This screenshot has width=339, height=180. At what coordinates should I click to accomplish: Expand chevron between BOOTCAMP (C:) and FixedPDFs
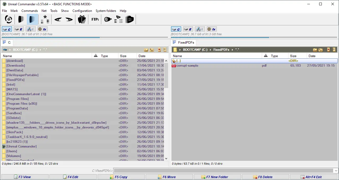coord(210,50)
